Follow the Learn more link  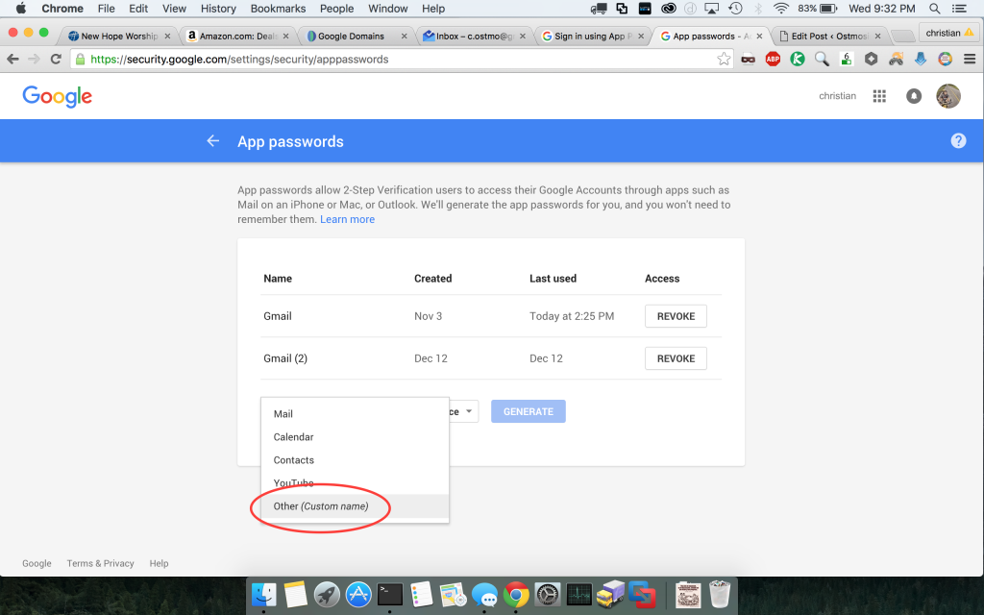tap(347, 219)
